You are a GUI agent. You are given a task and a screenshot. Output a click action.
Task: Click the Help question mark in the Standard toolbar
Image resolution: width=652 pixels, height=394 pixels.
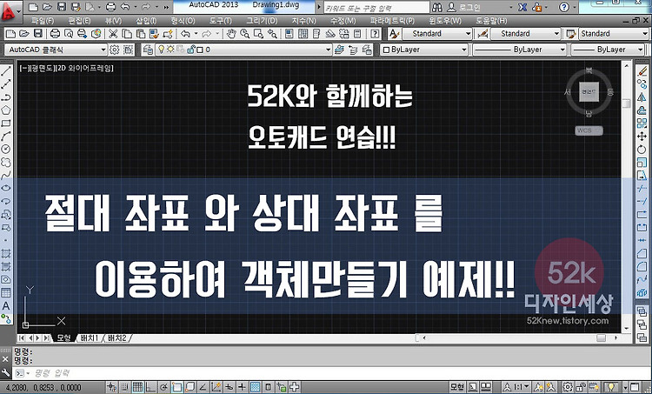click(x=375, y=34)
